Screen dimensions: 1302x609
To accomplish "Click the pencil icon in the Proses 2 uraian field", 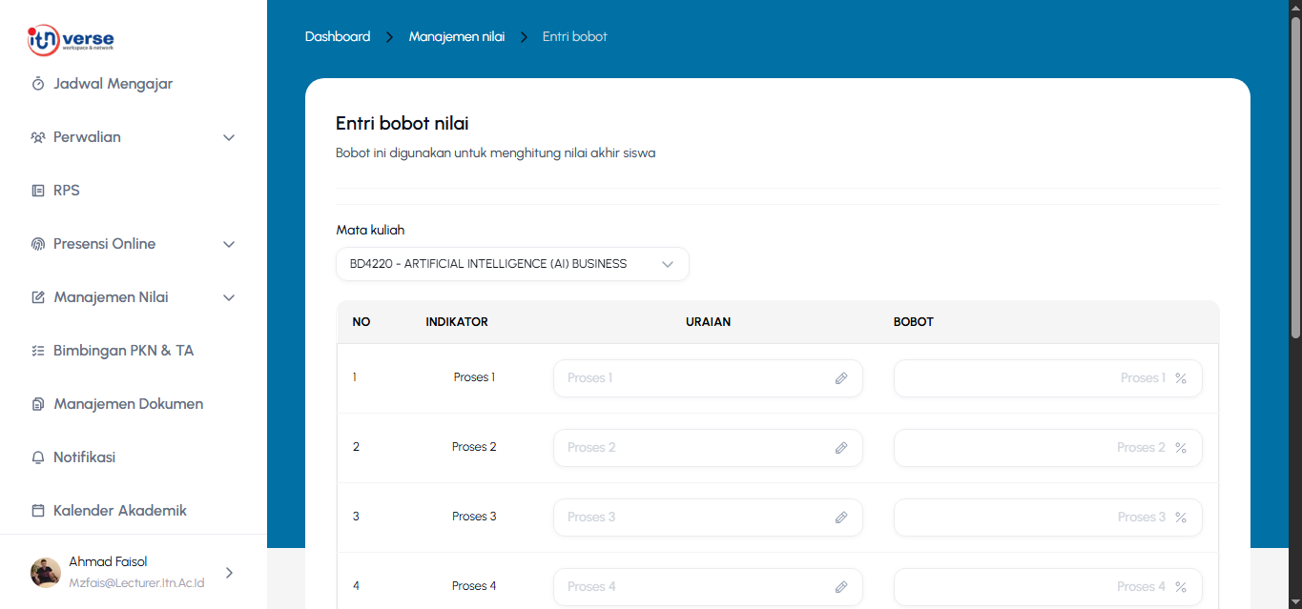I will 841,448.
